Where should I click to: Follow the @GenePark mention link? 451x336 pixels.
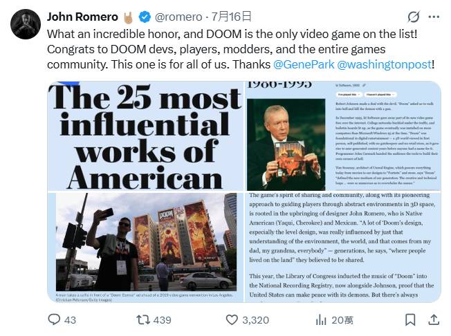pyautogui.click(x=304, y=64)
